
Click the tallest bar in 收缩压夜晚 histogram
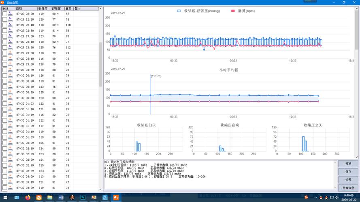coord(220,148)
